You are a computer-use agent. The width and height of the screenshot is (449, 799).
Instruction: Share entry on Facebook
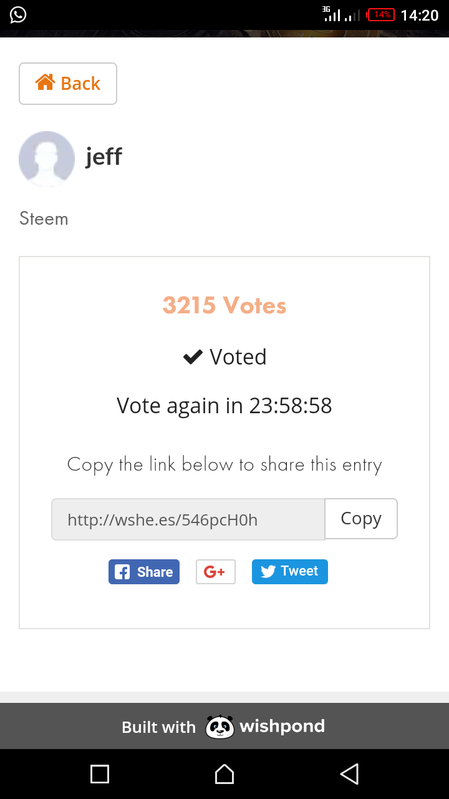pos(144,572)
